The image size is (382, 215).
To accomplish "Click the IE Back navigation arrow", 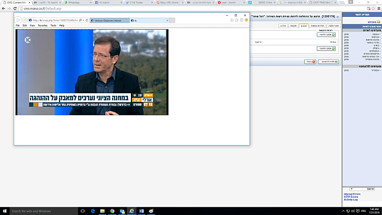I will 18,20.
